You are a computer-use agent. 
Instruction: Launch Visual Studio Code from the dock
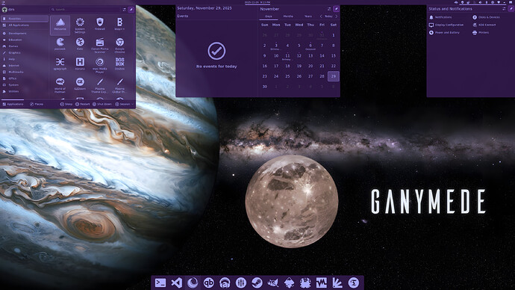point(176,283)
